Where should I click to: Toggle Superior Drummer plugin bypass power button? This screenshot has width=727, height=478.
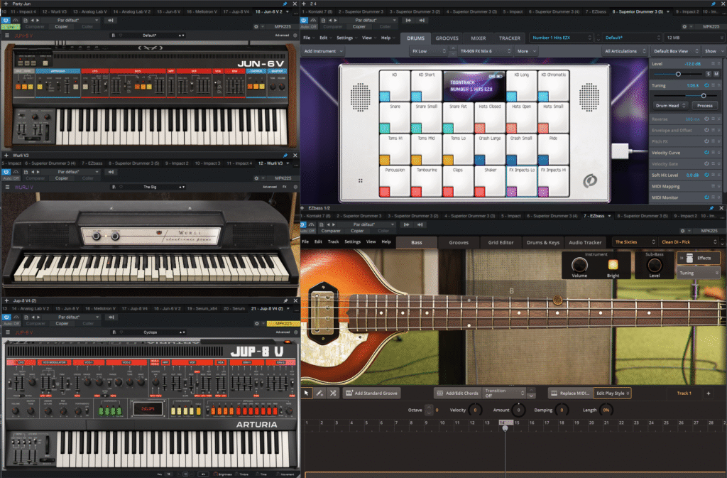(x=304, y=21)
